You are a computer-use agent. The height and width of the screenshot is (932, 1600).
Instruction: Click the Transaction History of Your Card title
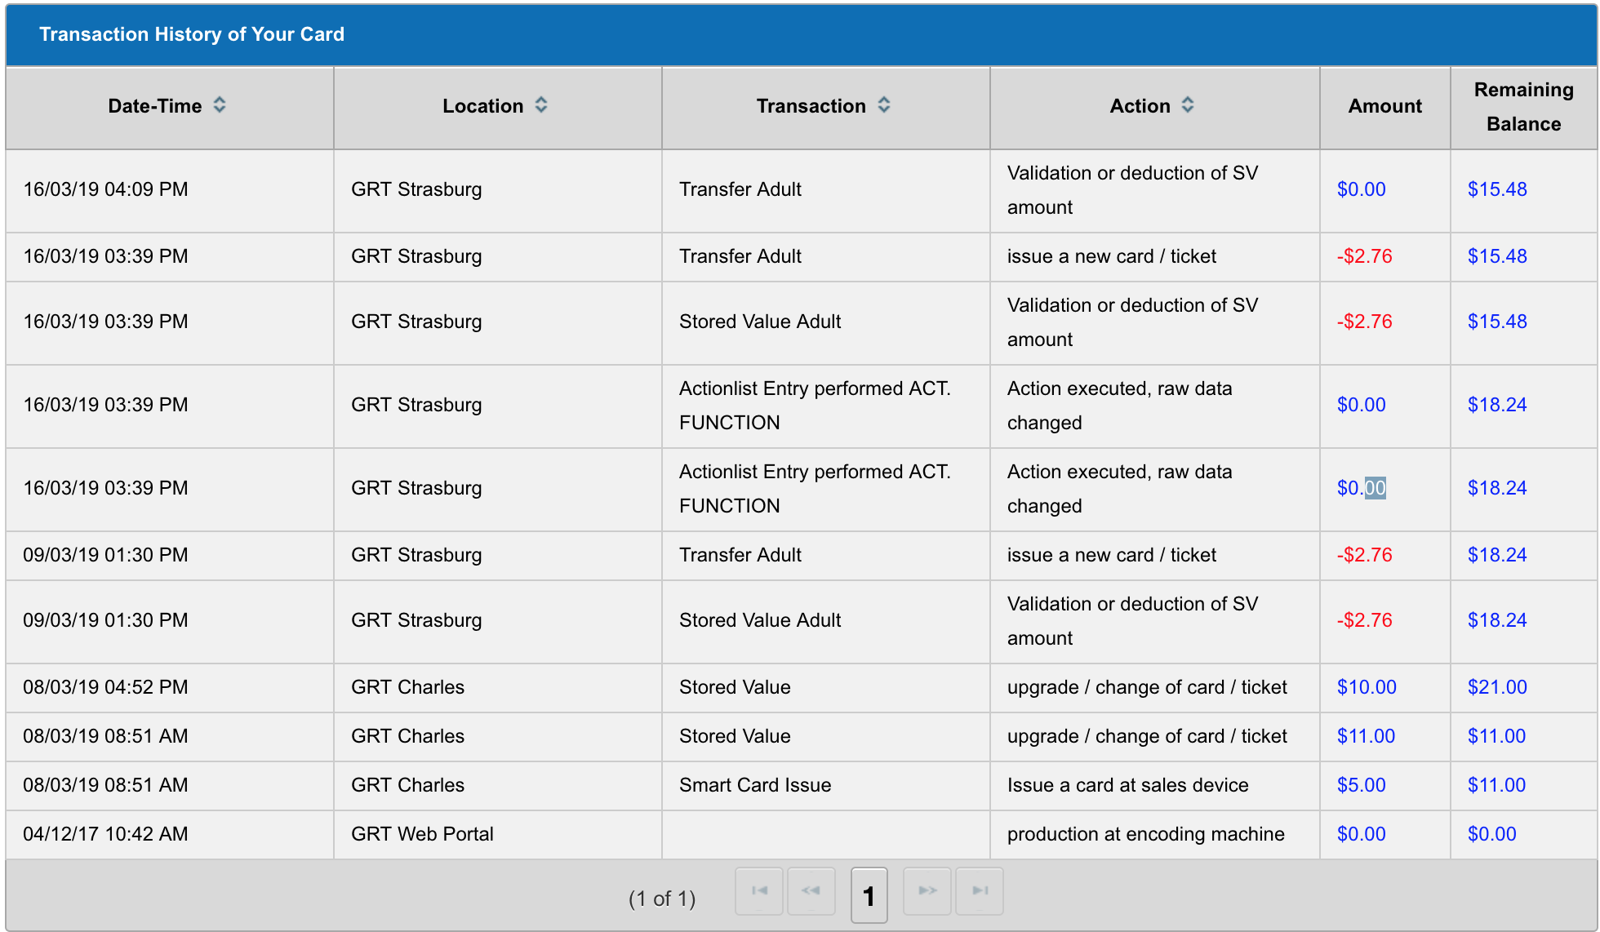coord(192,34)
